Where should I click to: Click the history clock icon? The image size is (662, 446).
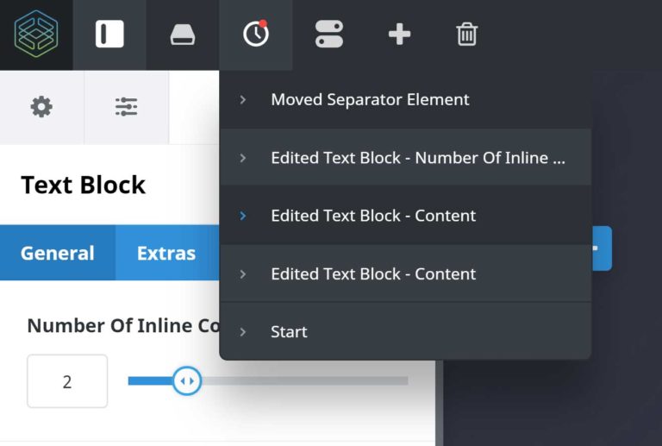256,35
